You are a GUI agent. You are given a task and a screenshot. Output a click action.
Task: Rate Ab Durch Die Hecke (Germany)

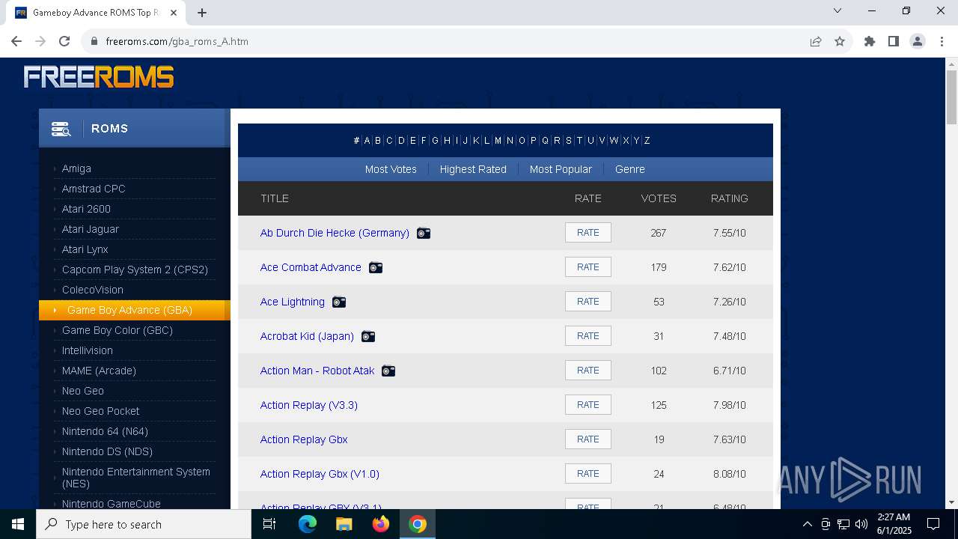click(x=588, y=233)
